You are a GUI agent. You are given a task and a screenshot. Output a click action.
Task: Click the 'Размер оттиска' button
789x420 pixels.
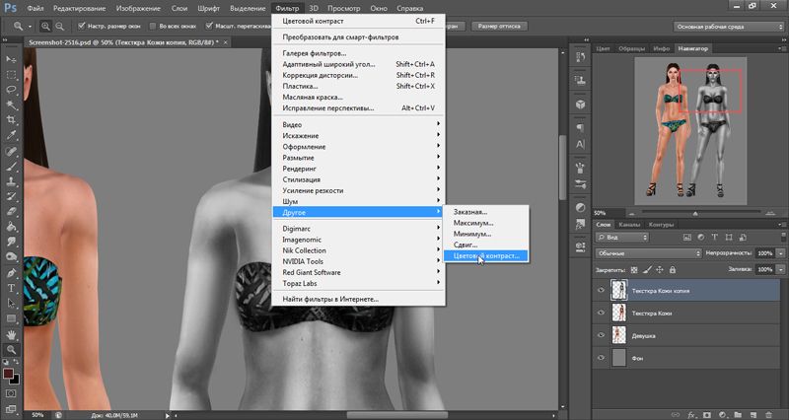499,27
